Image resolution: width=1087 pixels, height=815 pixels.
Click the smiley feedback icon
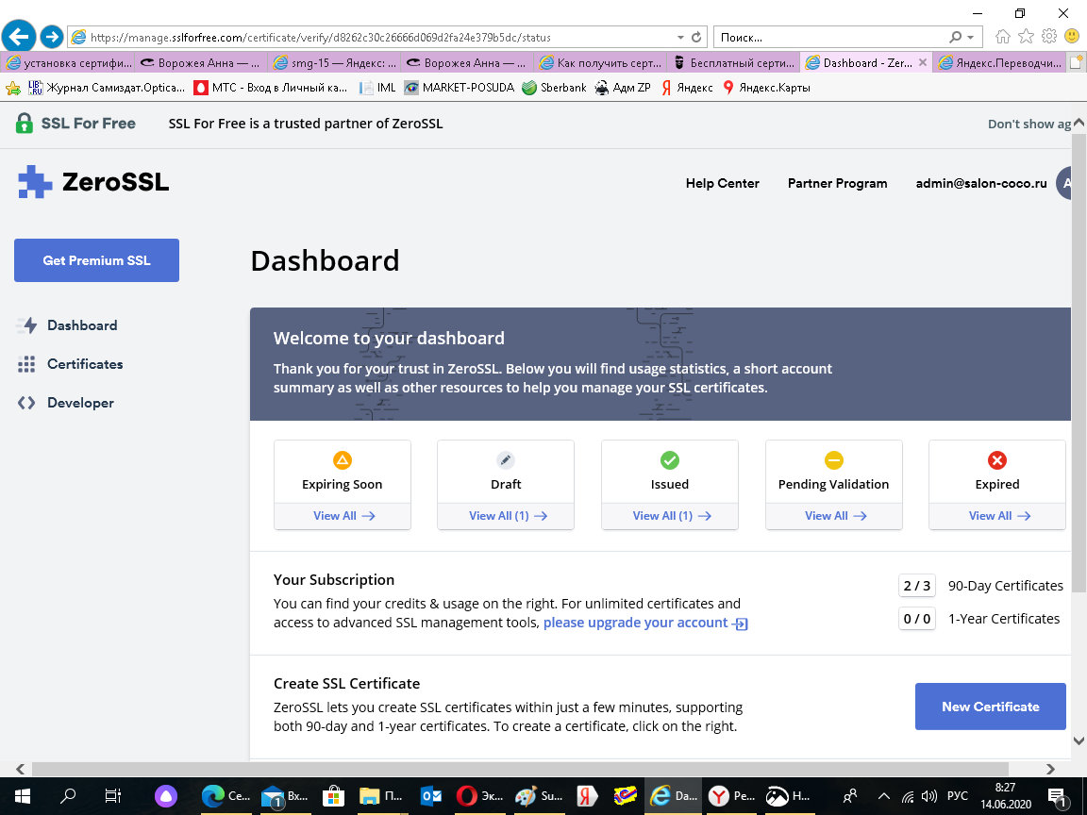tap(1073, 37)
